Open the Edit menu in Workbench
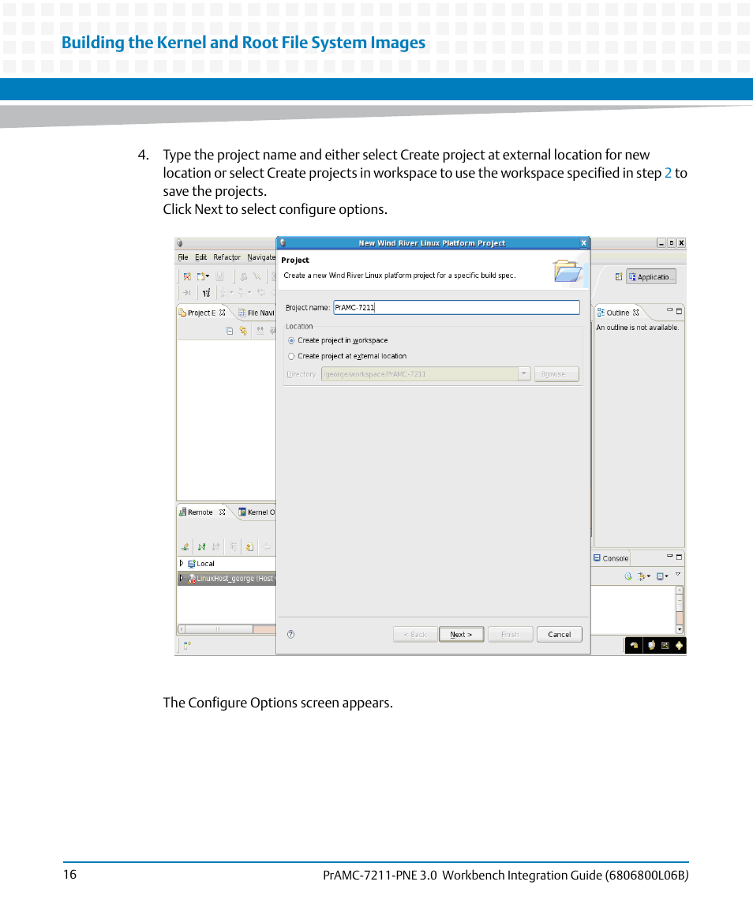Viewport: 753px width, 904px height. (200, 257)
